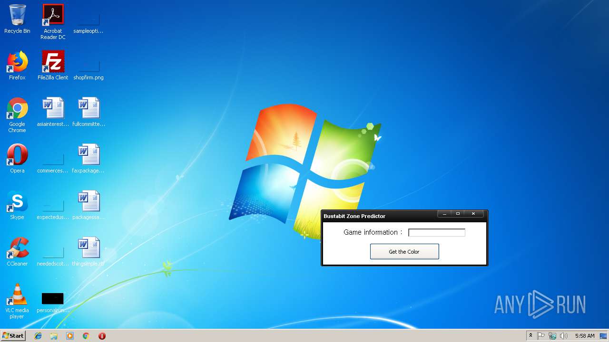The image size is (609, 342).
Task: Select the neededscot... desktop file
Action: coord(53,255)
